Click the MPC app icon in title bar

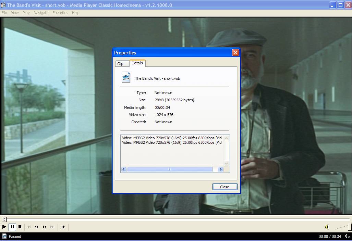click(x=3, y=5)
